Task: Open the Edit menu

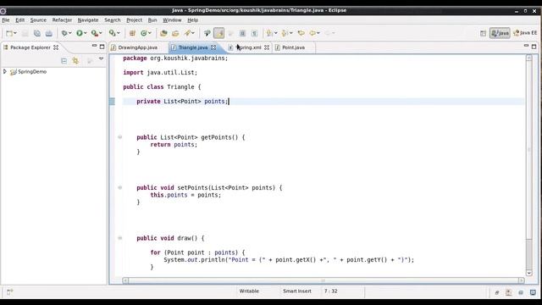Action: pyautogui.click(x=20, y=20)
